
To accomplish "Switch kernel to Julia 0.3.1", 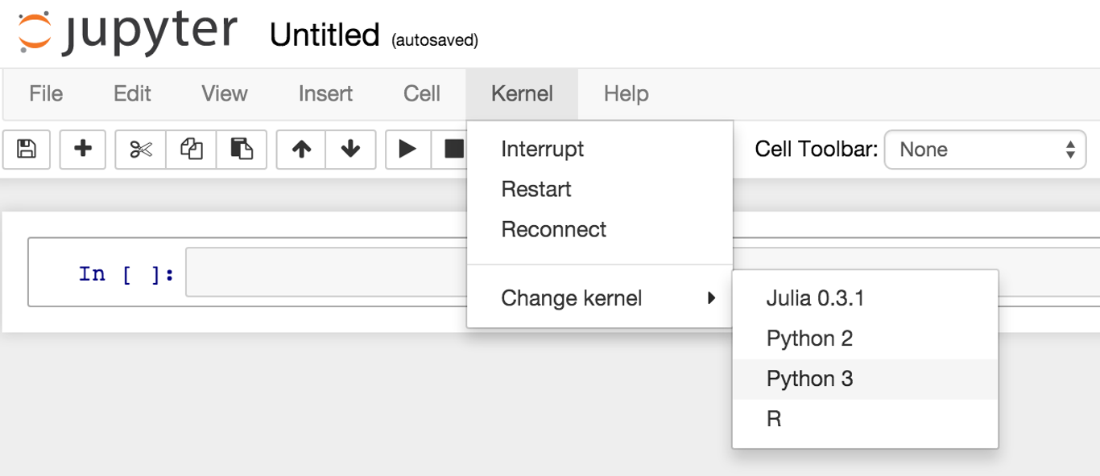I will [x=816, y=297].
